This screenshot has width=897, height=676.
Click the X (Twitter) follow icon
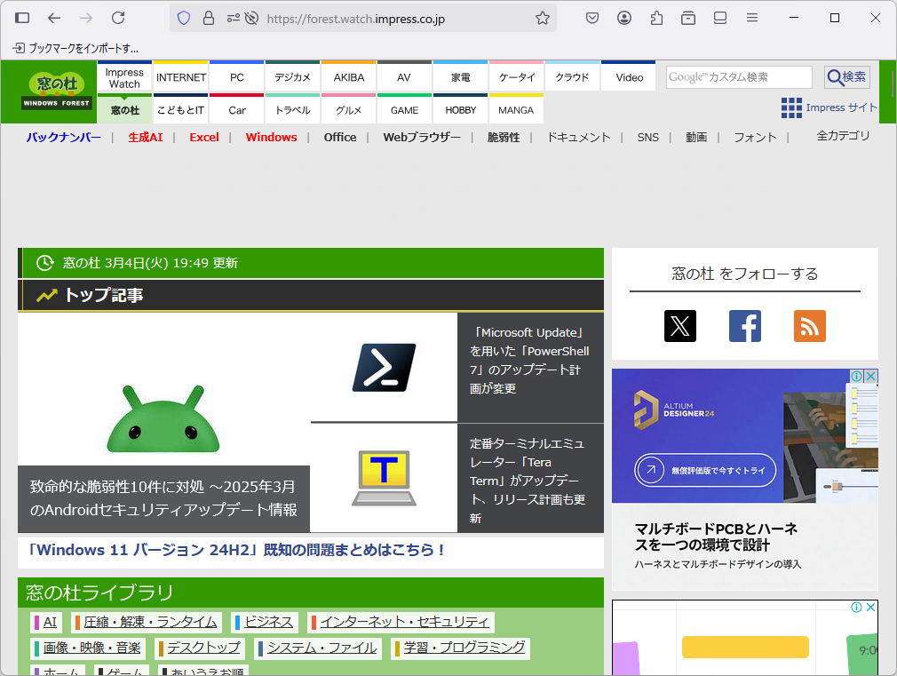click(679, 326)
